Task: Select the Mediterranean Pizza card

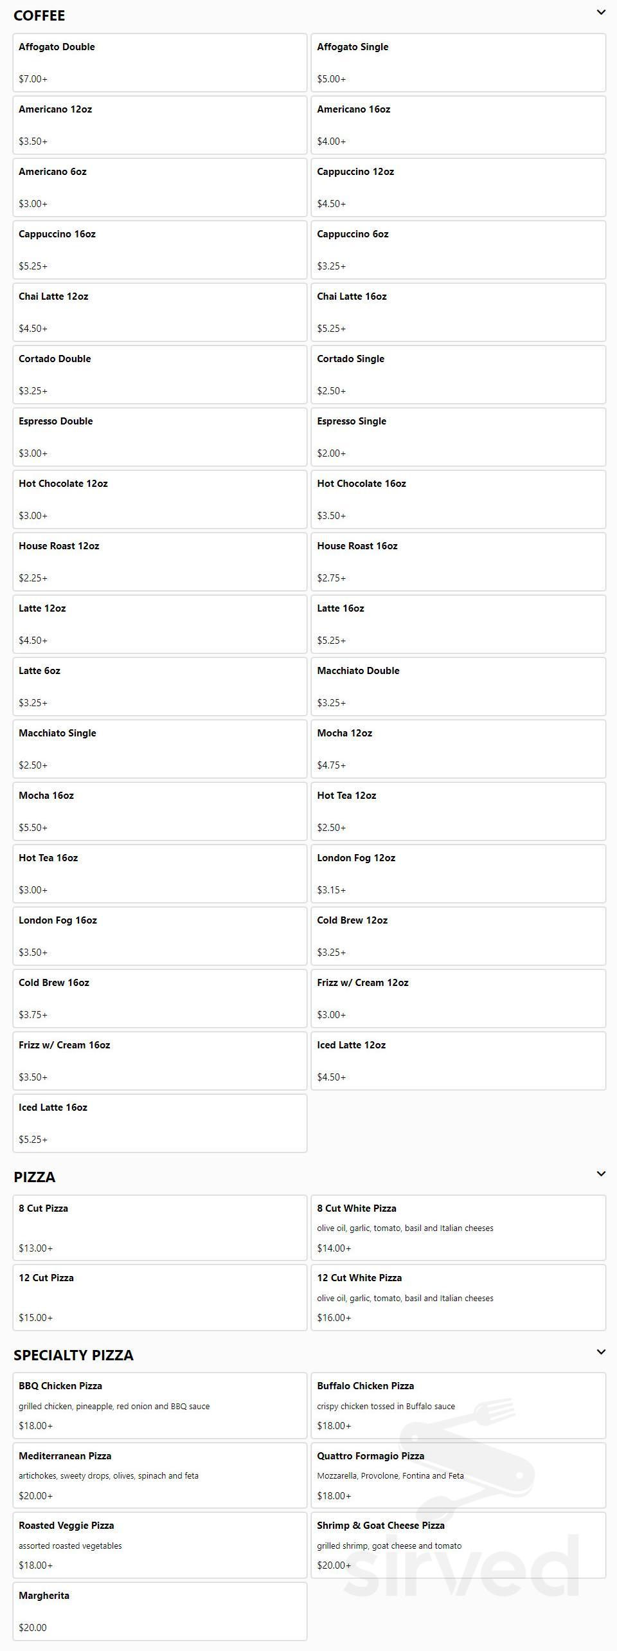Action: point(160,1475)
